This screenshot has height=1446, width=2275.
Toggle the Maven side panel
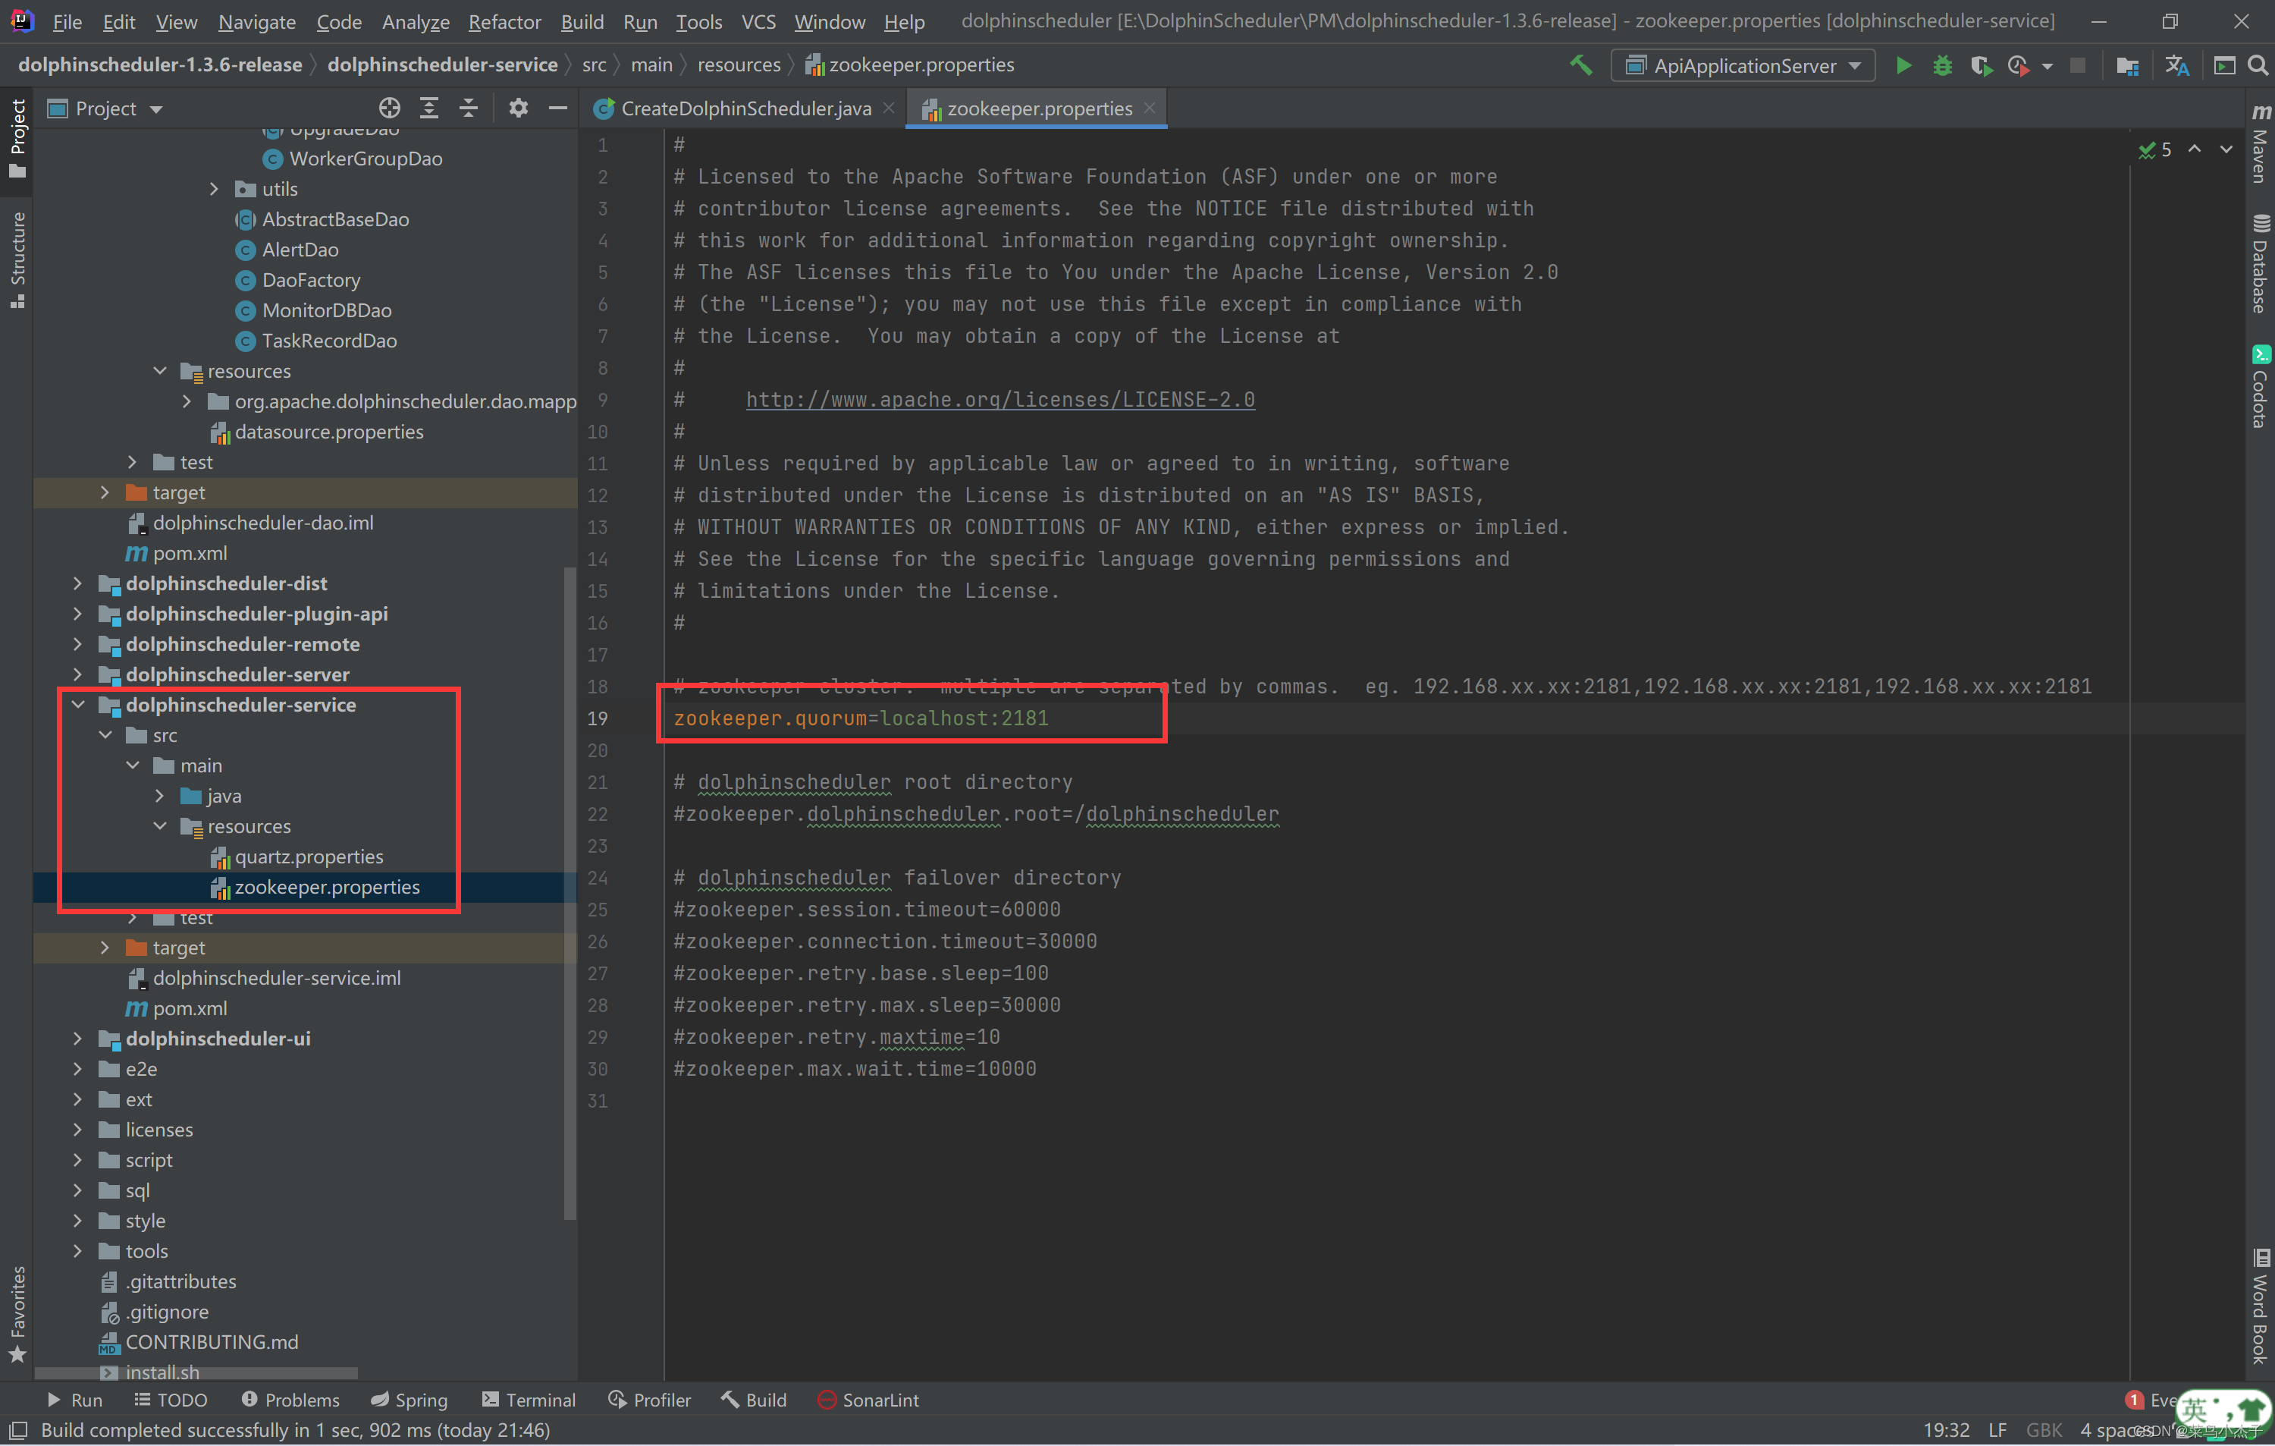coord(2259,145)
